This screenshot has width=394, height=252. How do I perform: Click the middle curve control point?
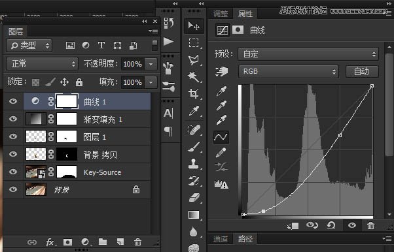(x=340, y=135)
